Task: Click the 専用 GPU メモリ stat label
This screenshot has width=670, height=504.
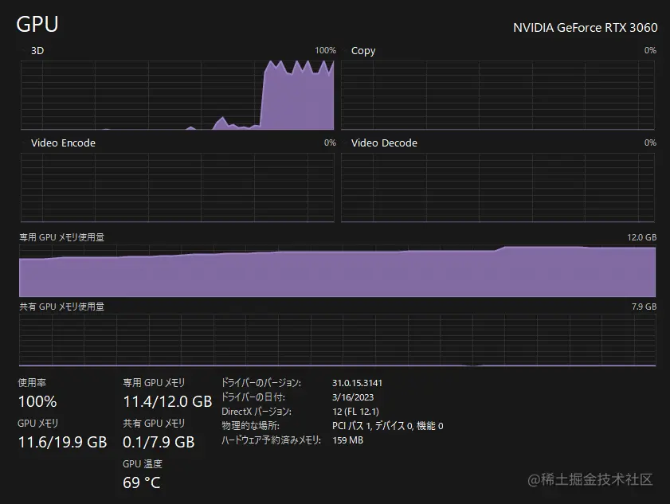Action: [154, 383]
